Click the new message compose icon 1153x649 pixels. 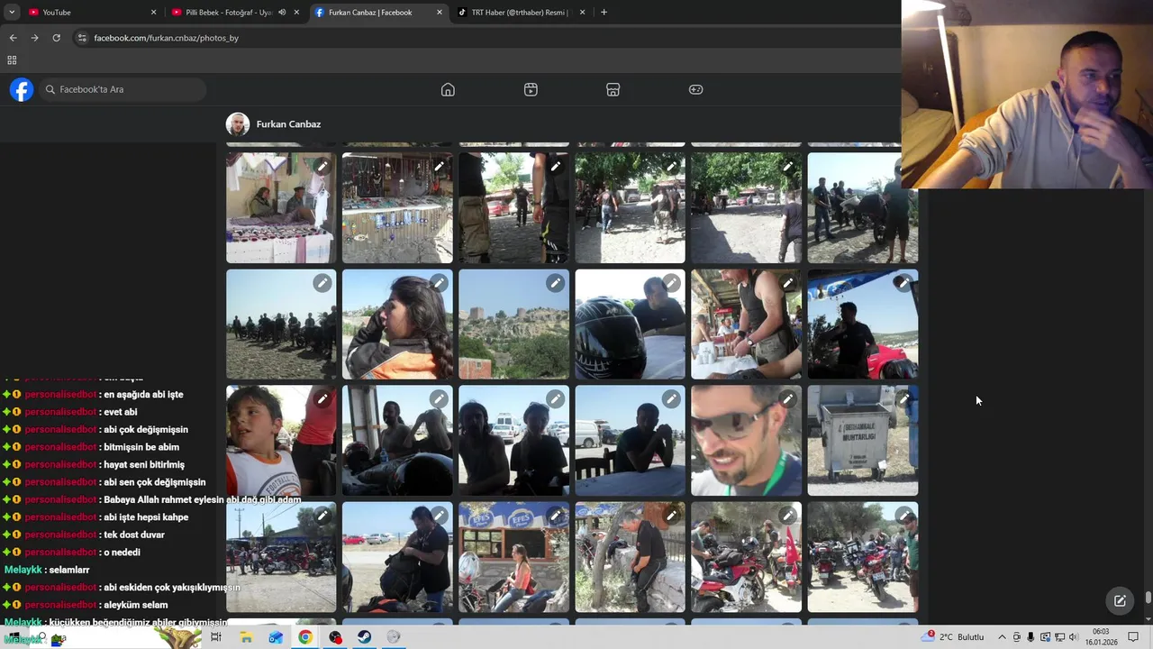coord(1120,601)
